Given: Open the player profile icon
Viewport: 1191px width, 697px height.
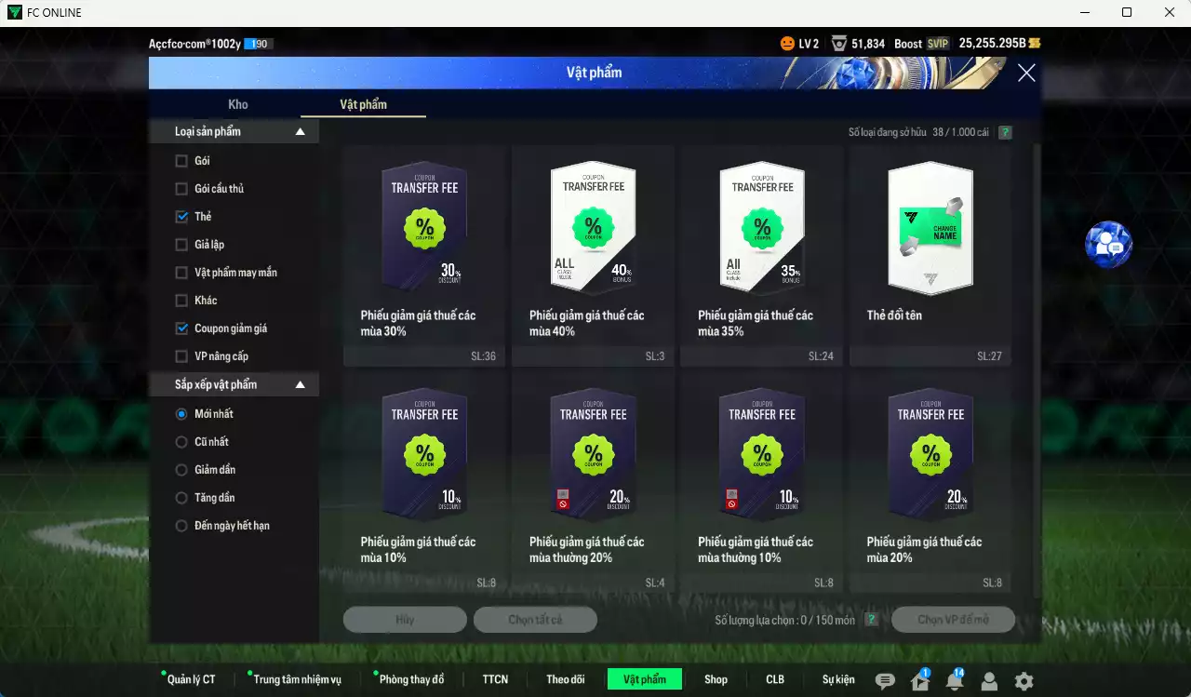Looking at the screenshot, I should coord(988,681).
